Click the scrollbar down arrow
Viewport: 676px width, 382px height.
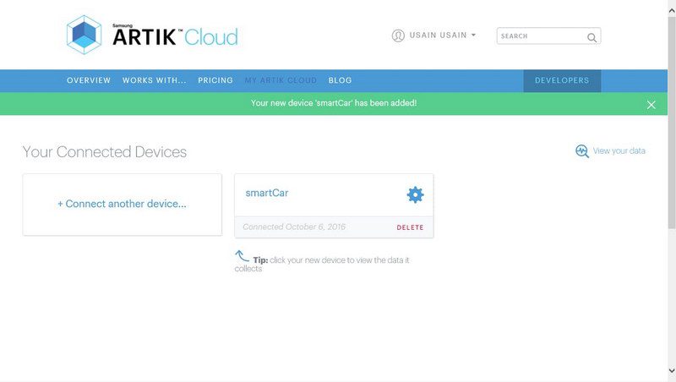point(672,370)
